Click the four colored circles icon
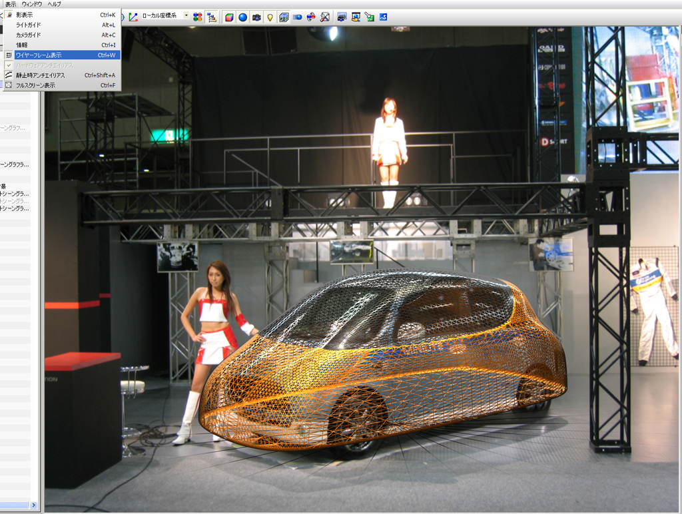 point(197,17)
